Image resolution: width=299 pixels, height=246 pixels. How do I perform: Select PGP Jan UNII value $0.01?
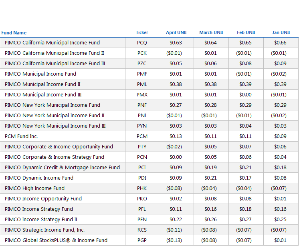coord(281,240)
